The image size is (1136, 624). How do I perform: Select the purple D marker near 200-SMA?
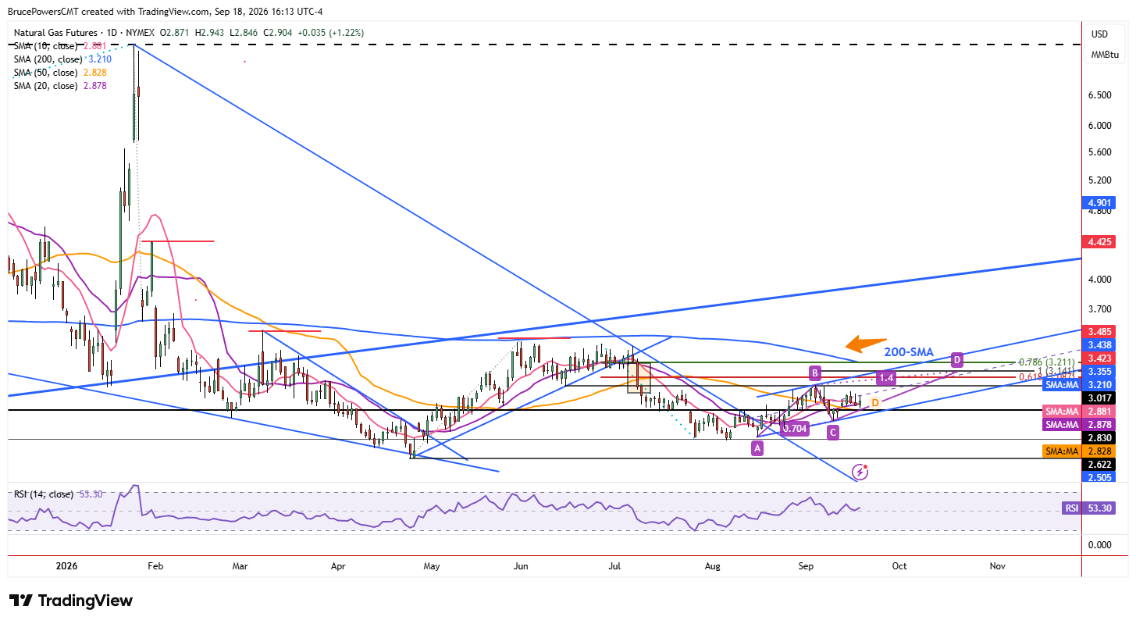tap(956, 360)
